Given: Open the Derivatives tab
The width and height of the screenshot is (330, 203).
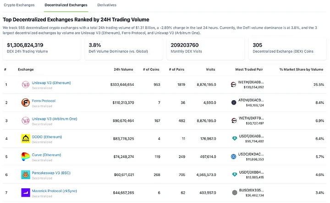Looking at the screenshot, I should [x=107, y=5].
